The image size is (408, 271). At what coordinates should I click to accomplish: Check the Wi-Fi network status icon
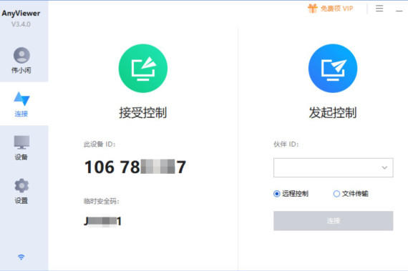(x=21, y=257)
